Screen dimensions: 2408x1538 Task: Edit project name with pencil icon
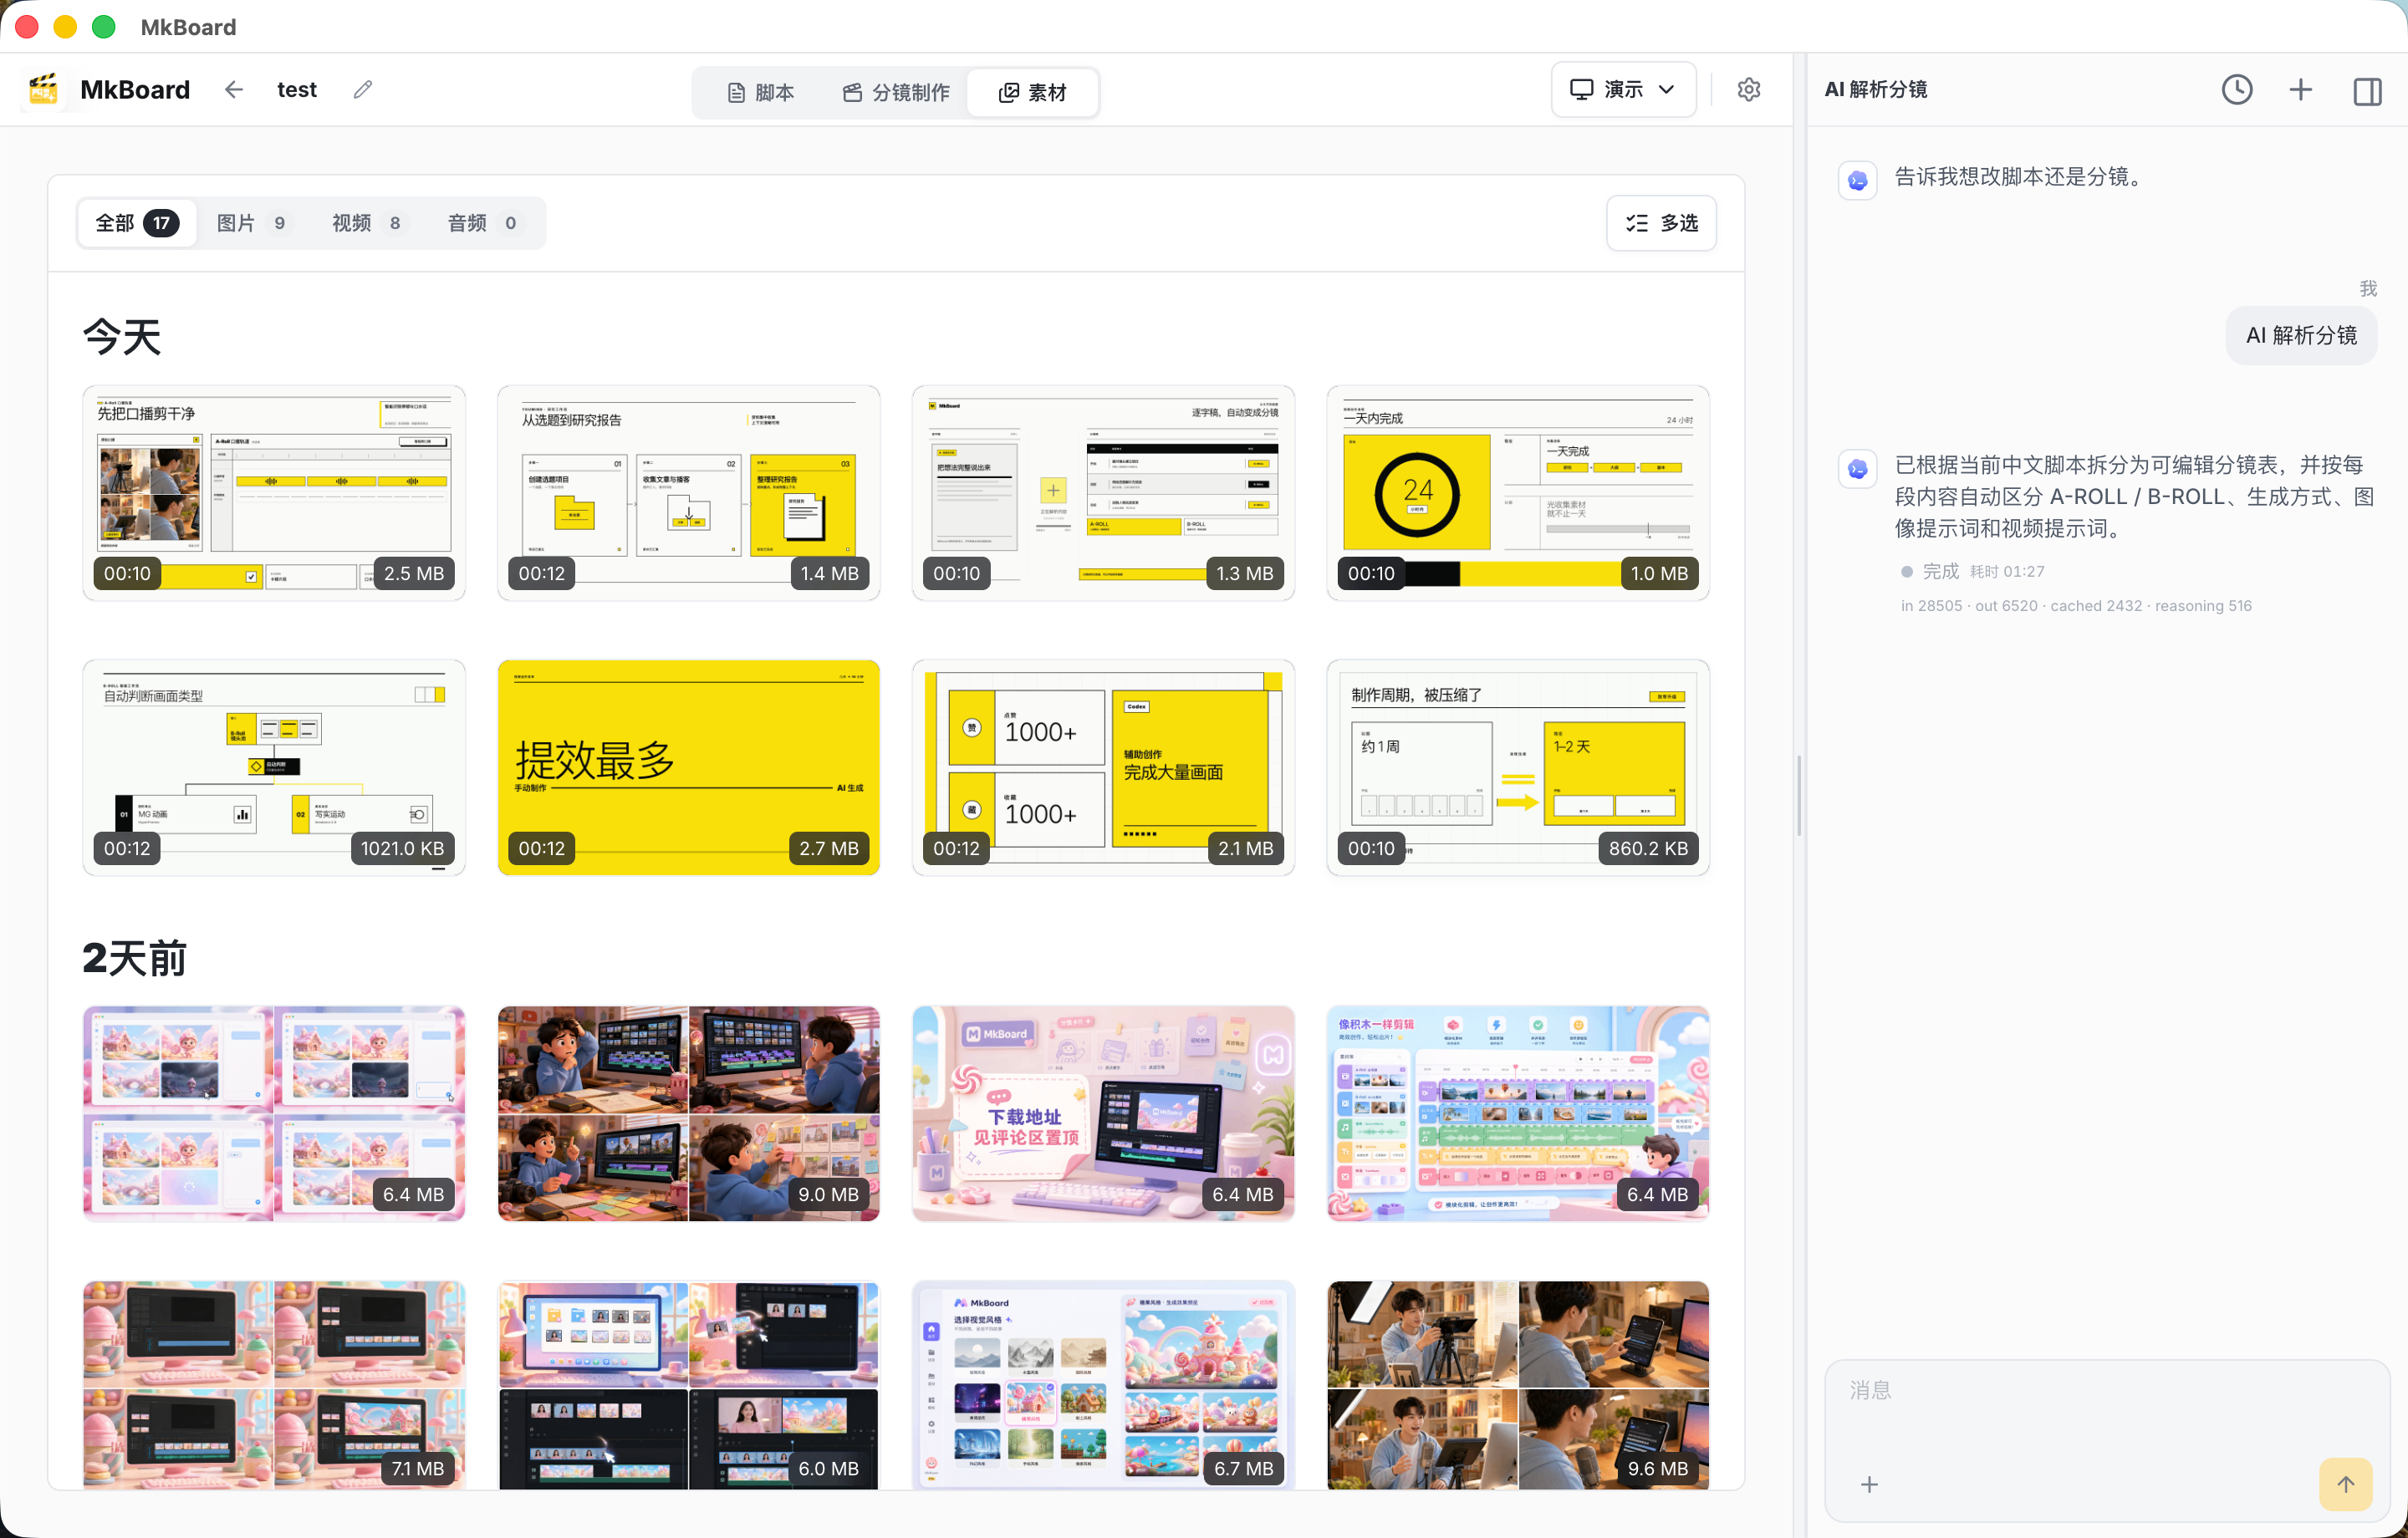[363, 90]
